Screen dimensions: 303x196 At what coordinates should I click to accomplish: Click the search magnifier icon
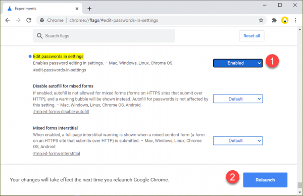(x=39, y=36)
